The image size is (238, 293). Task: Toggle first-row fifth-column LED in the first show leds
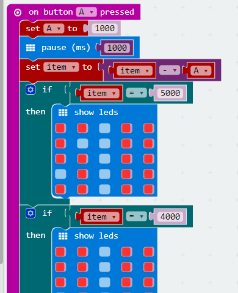148,128
